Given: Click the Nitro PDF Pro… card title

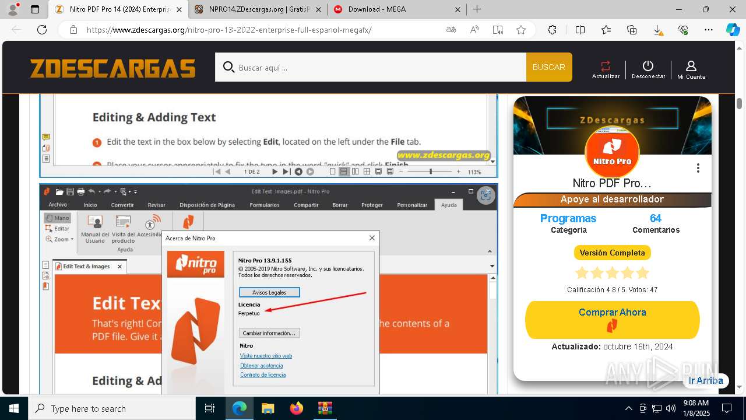Looking at the screenshot, I should 612,183.
